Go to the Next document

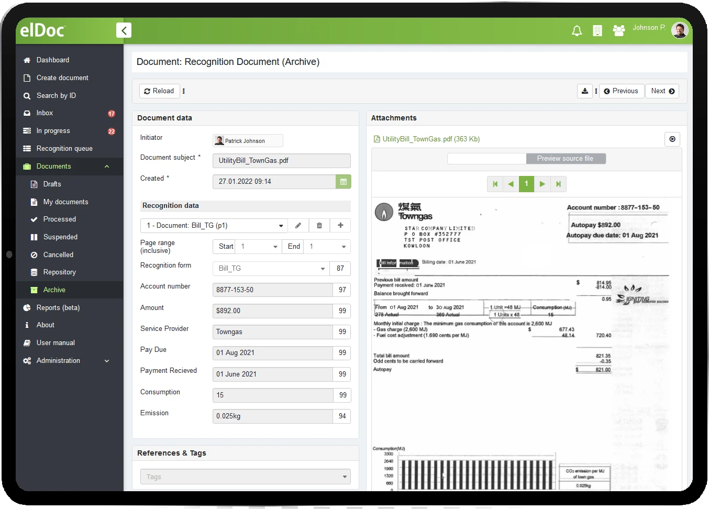click(x=662, y=91)
